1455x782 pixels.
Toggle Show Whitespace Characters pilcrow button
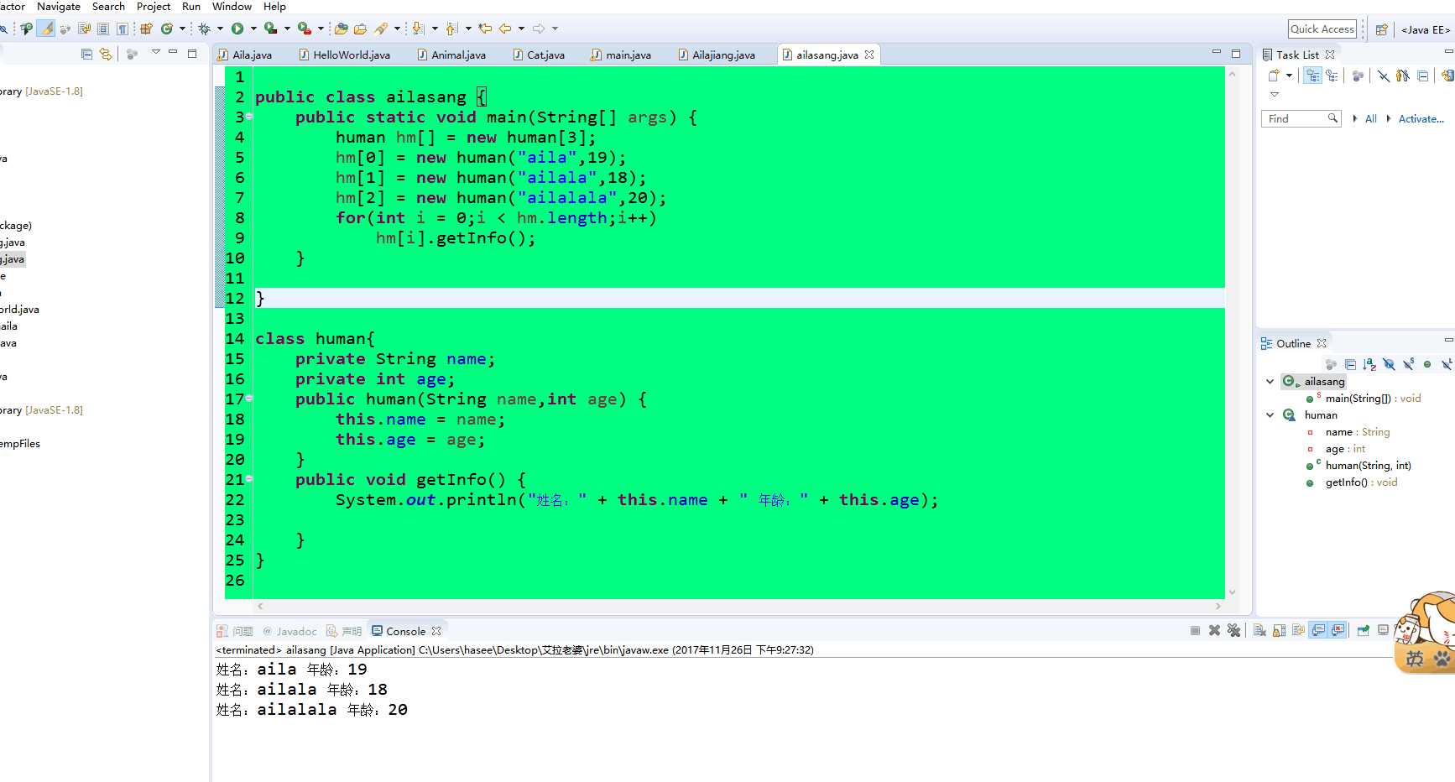point(123,29)
